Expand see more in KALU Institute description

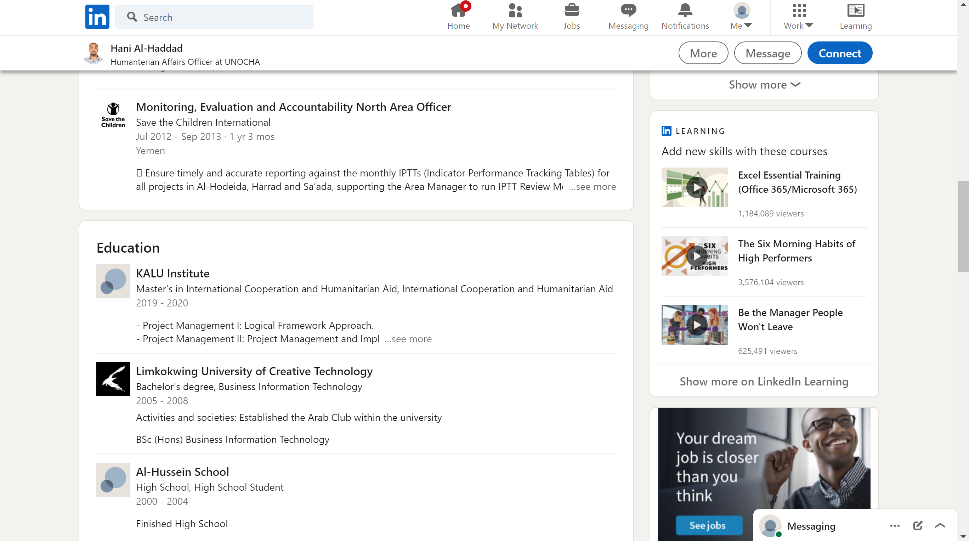tap(408, 339)
